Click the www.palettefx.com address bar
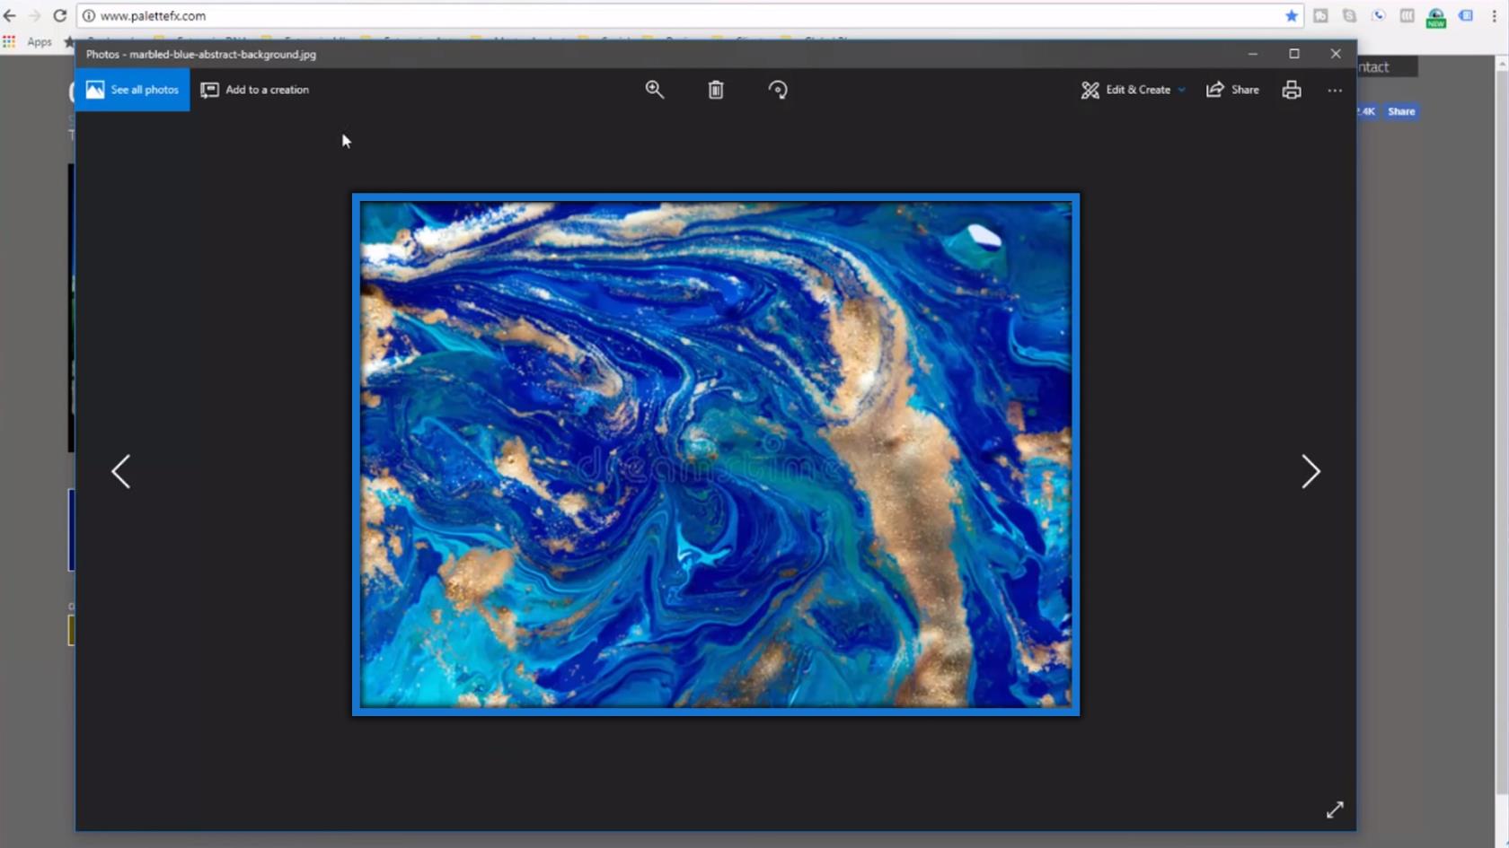Viewport: 1509px width, 848px height. point(690,15)
